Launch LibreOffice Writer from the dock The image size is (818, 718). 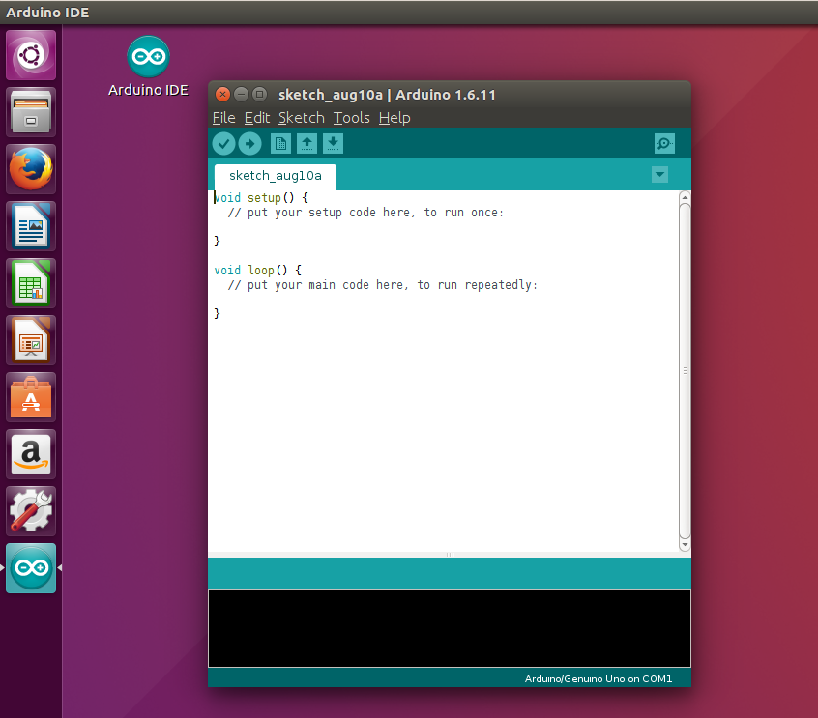pyautogui.click(x=31, y=226)
